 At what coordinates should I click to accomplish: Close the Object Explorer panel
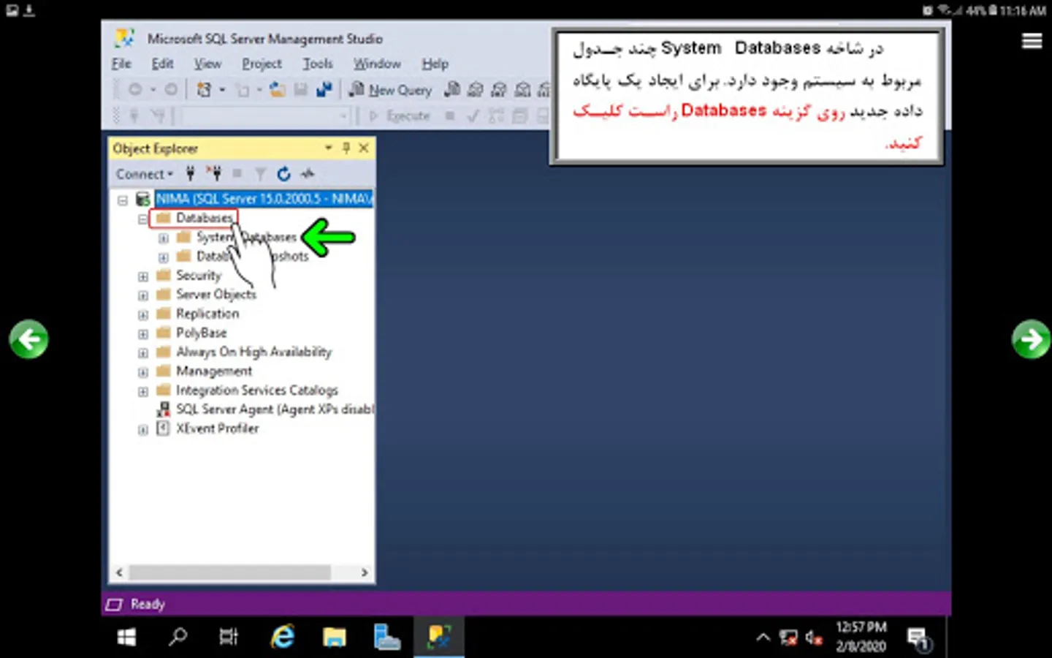pos(364,148)
